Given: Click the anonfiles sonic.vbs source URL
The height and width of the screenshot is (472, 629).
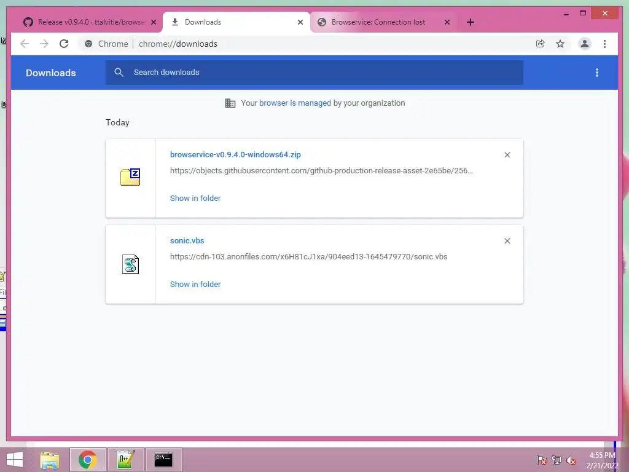Looking at the screenshot, I should click(308, 257).
